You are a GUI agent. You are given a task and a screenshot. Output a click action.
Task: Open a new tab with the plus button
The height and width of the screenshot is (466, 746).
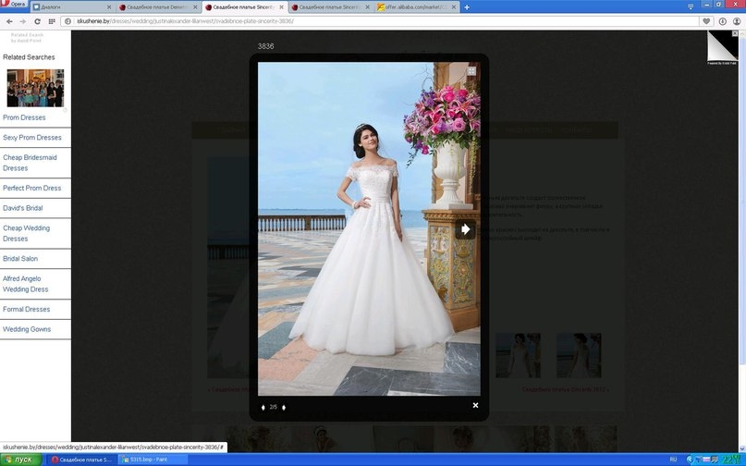(x=466, y=6)
